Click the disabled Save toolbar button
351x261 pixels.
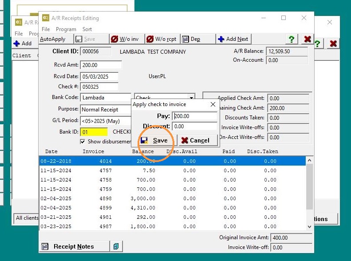[91, 39]
